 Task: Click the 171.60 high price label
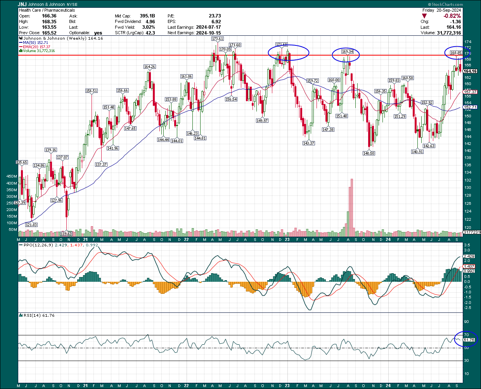click(x=235, y=45)
